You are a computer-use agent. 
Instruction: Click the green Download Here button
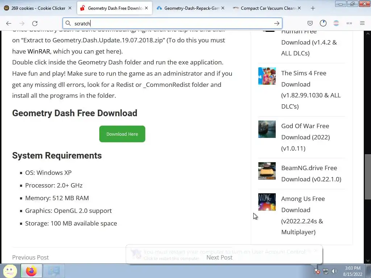tap(122, 134)
